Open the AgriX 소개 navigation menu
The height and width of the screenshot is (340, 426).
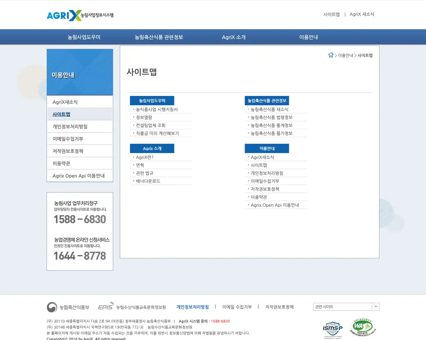[x=234, y=37]
